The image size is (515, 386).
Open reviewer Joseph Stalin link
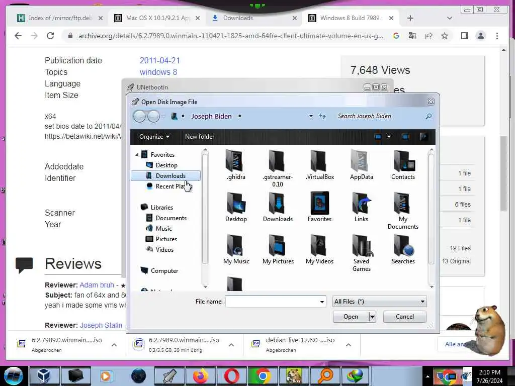[x=101, y=325]
